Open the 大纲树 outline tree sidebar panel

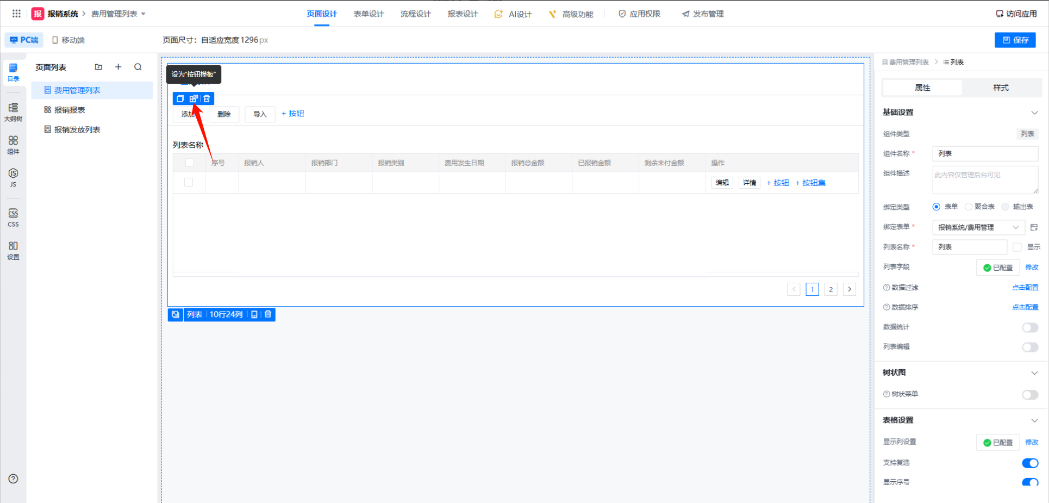point(13,112)
